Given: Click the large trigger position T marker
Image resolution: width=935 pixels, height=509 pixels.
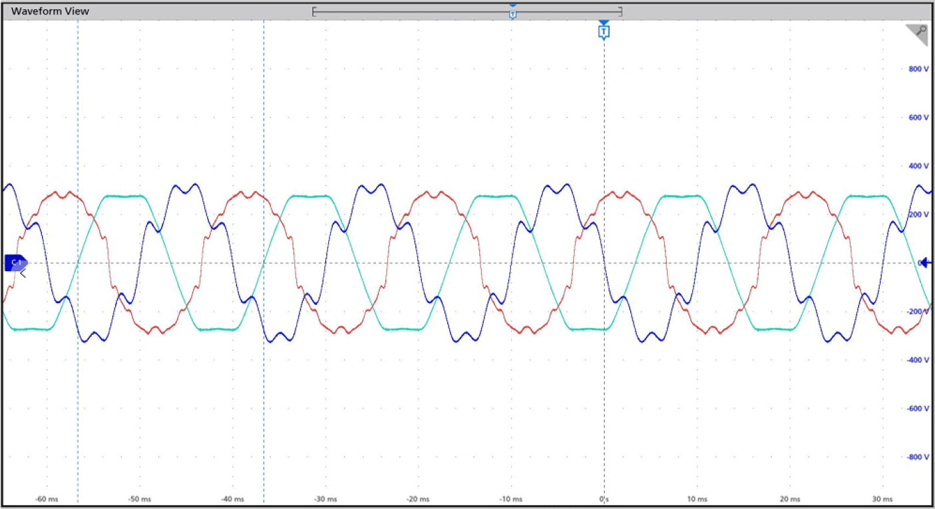Looking at the screenshot, I should pyautogui.click(x=603, y=31).
